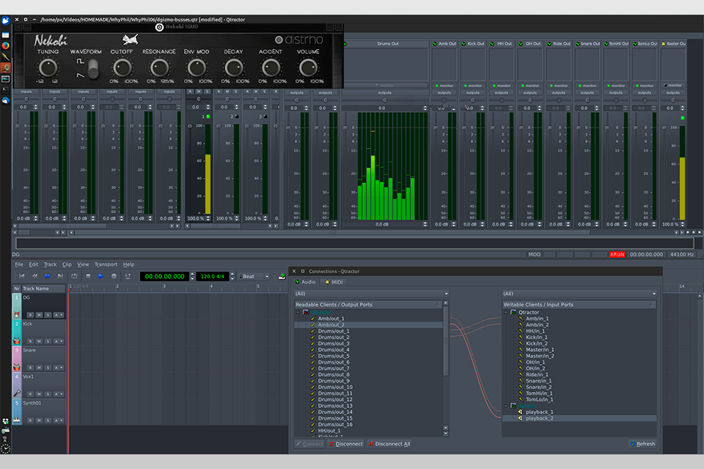This screenshot has width=704, height=469.
Task: Click the Nekobi Waveform switch
Action: pos(92,69)
